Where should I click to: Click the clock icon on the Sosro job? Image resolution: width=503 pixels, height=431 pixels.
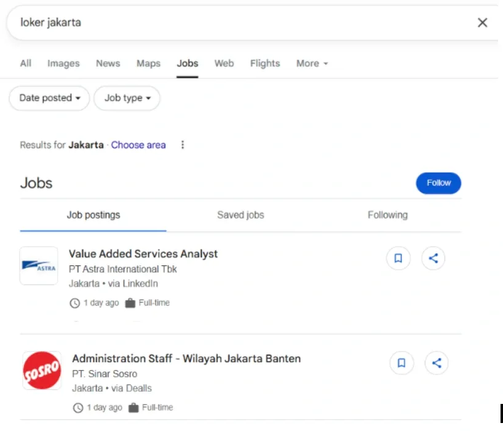point(78,408)
